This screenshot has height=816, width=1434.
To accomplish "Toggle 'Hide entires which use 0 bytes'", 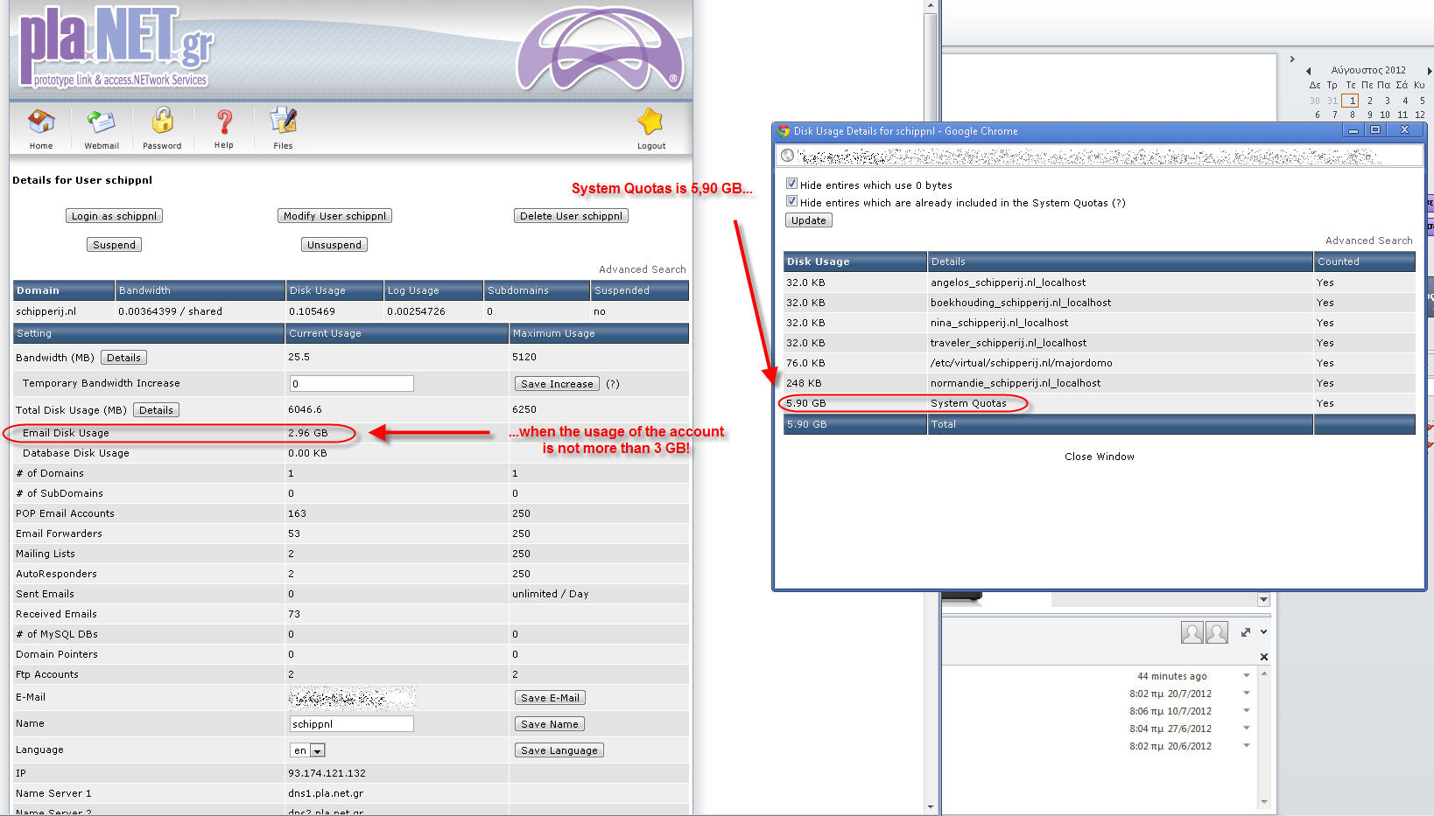I will [791, 185].
